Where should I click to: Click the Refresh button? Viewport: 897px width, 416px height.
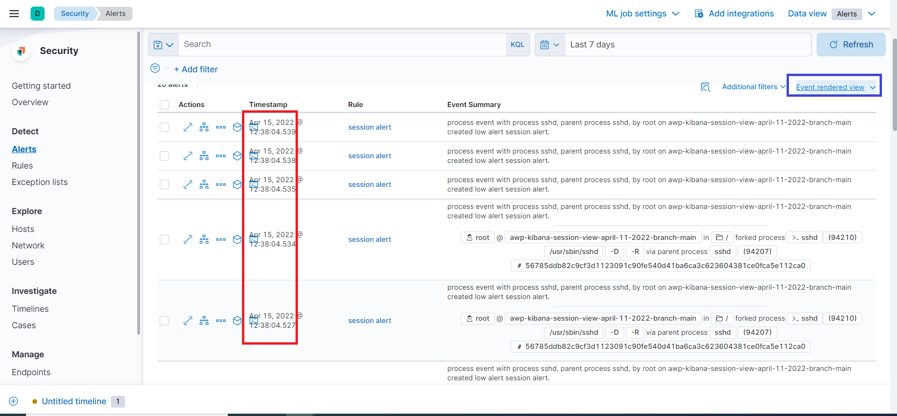851,45
